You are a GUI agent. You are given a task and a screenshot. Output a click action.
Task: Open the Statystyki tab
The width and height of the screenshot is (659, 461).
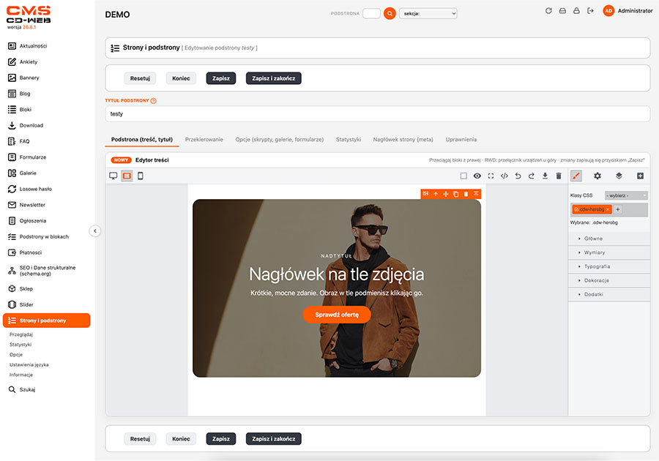[x=349, y=139]
